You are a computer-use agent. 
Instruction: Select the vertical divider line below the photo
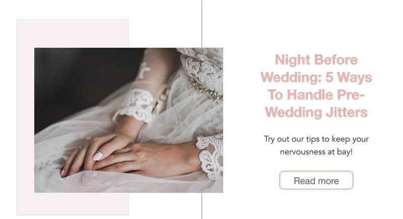pyautogui.click(x=202, y=205)
